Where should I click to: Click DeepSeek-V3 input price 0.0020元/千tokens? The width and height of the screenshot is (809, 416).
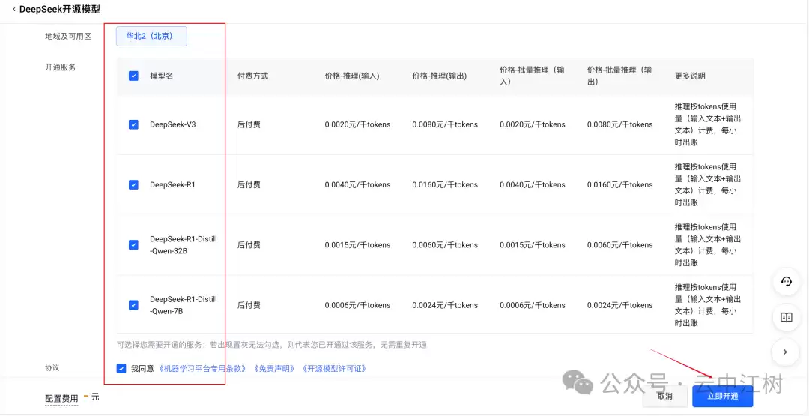(357, 124)
